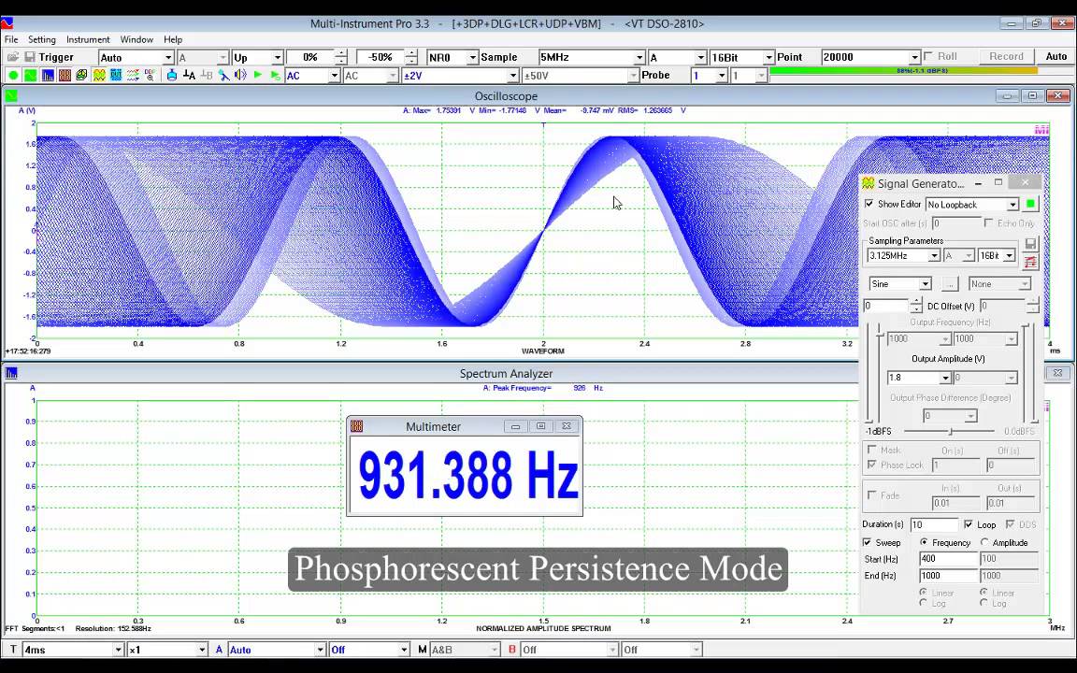Click the -1dBFS volume slider

click(x=951, y=431)
